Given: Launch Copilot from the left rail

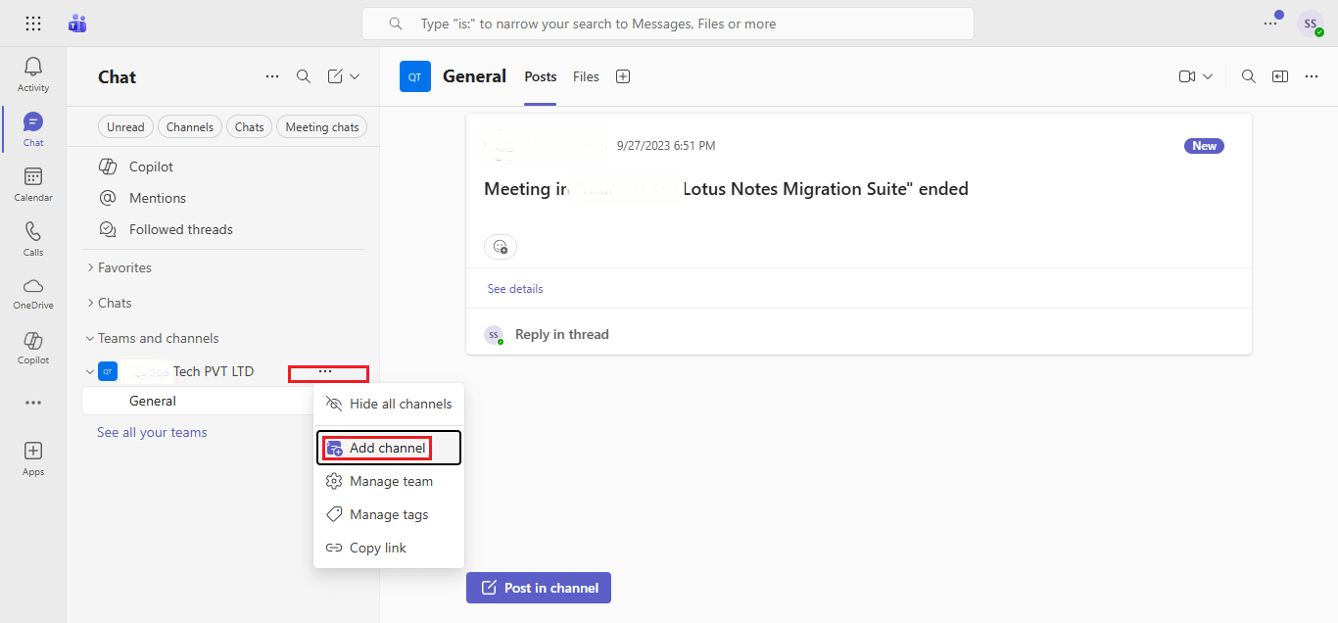Looking at the screenshot, I should (33, 347).
